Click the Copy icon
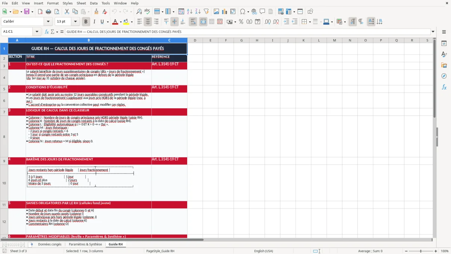The image size is (451, 254). click(75, 12)
